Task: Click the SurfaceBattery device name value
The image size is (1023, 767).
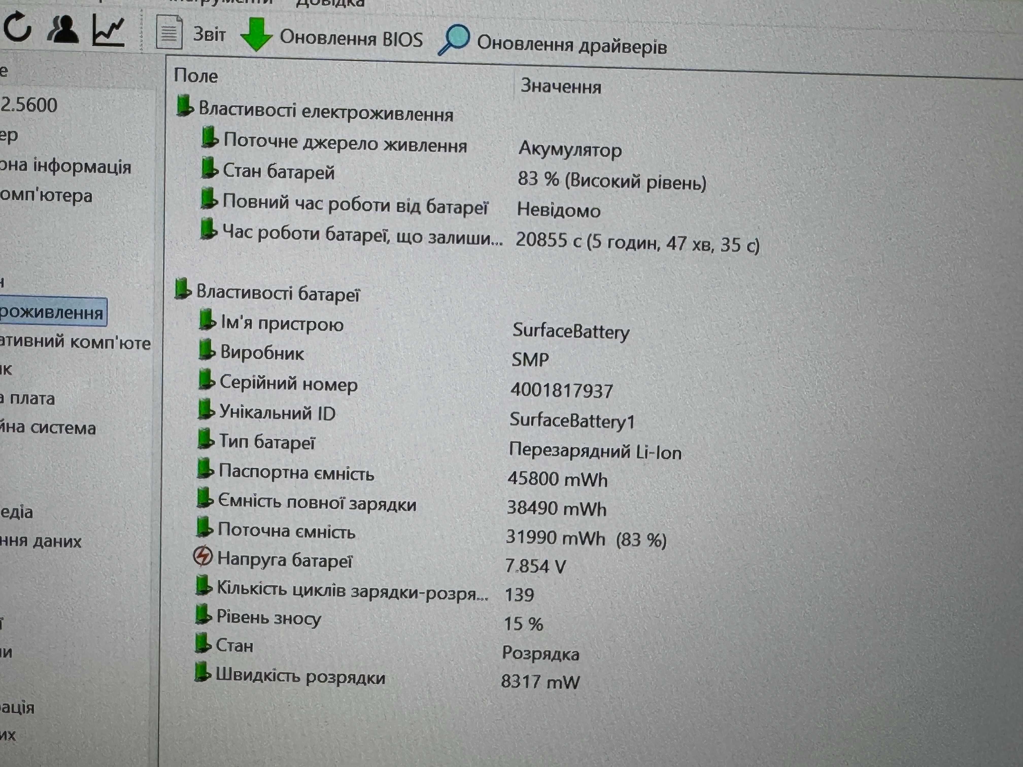Action: (x=571, y=331)
